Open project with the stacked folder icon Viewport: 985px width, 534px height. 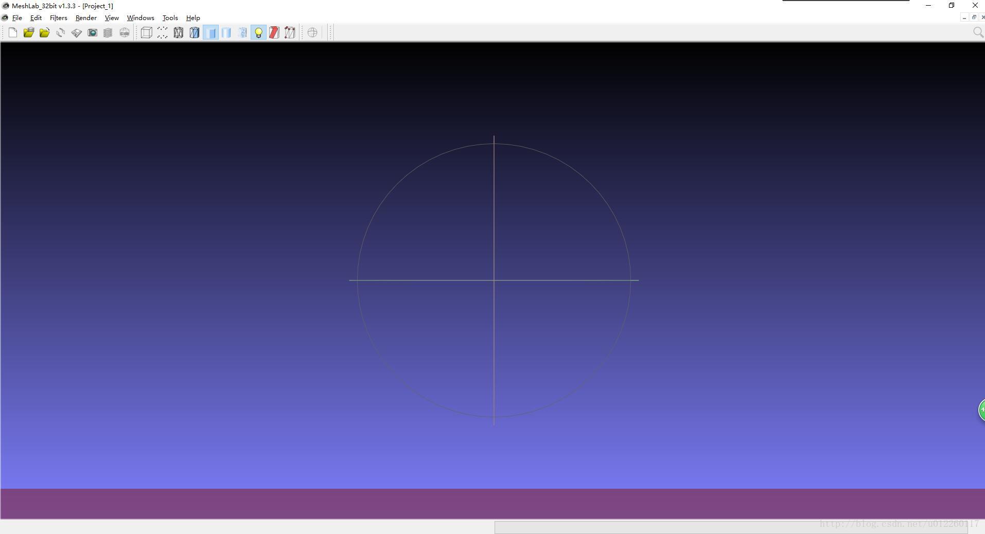tap(28, 33)
